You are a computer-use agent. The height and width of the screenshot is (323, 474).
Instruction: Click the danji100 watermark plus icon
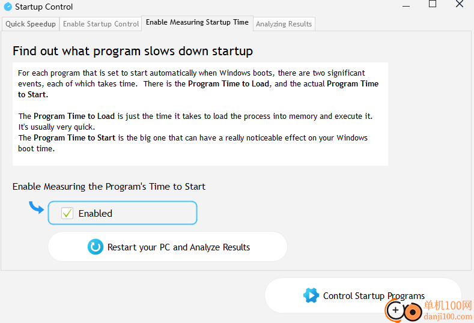[395, 310]
